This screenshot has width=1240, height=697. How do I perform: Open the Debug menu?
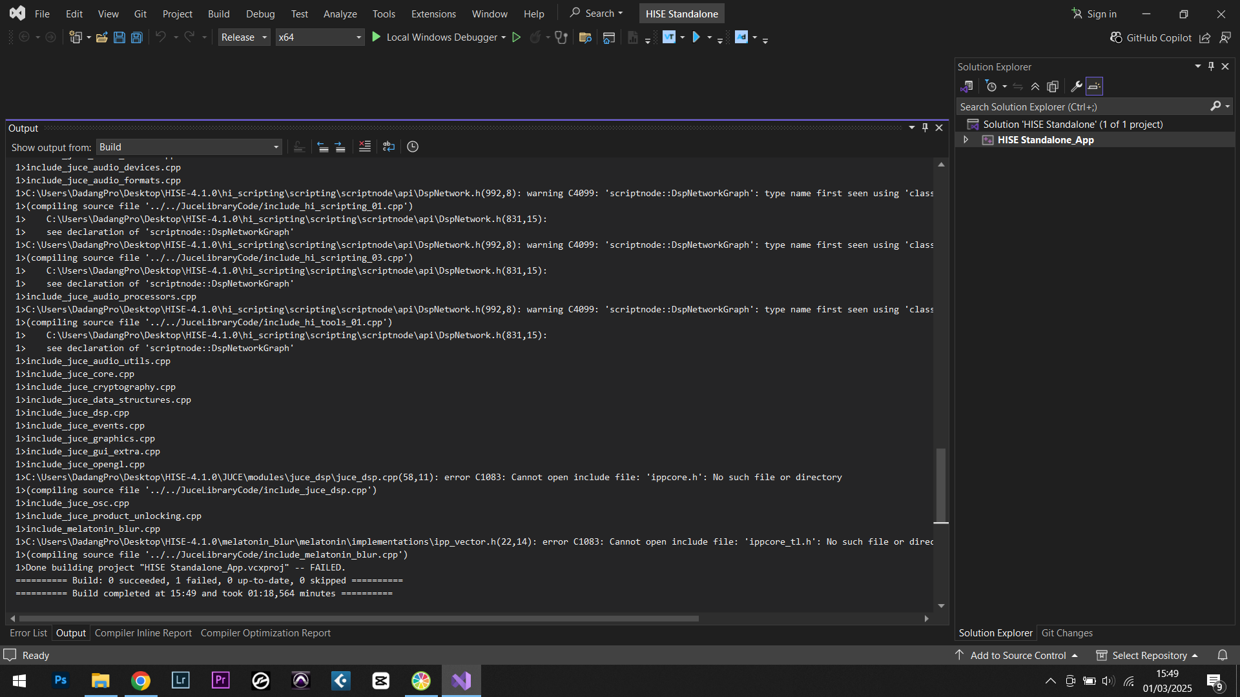(260, 14)
